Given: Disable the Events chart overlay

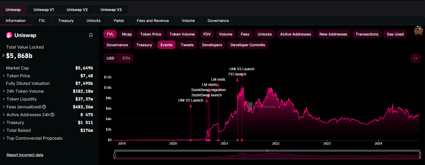Looking at the screenshot, I should click(166, 45).
